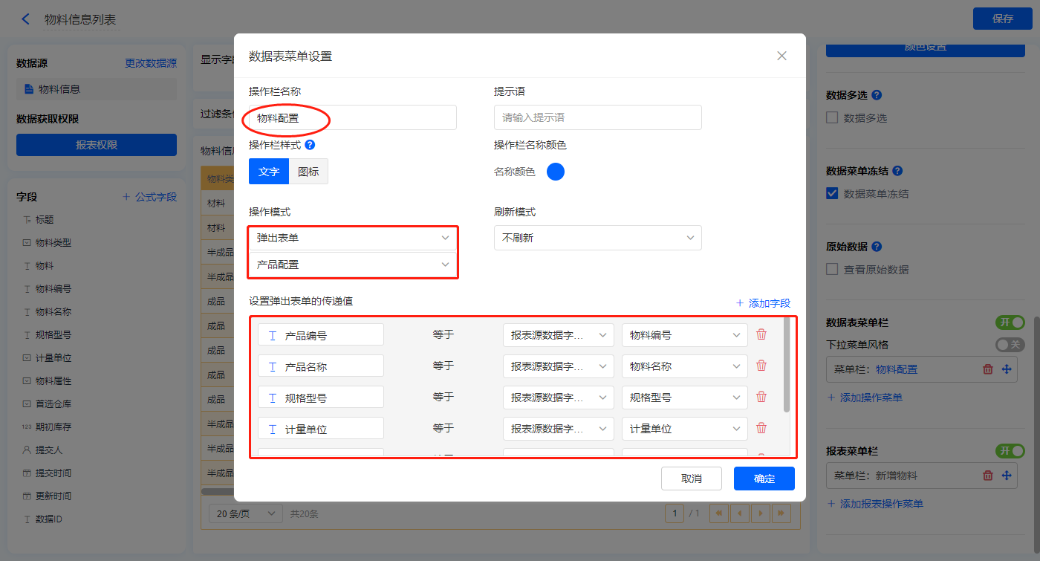Screen dimensions: 1040x561
Task: Click the 提示语 input field
Action: click(x=597, y=117)
